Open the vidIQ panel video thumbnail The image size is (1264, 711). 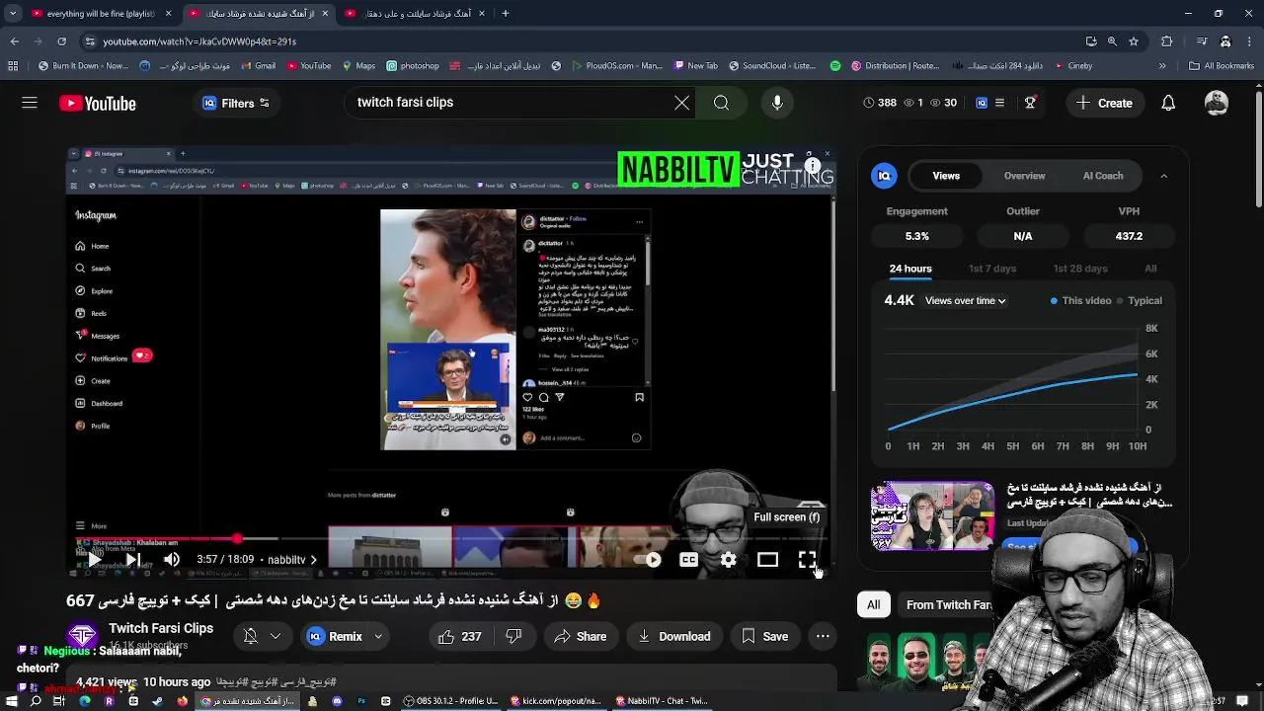[x=932, y=515]
